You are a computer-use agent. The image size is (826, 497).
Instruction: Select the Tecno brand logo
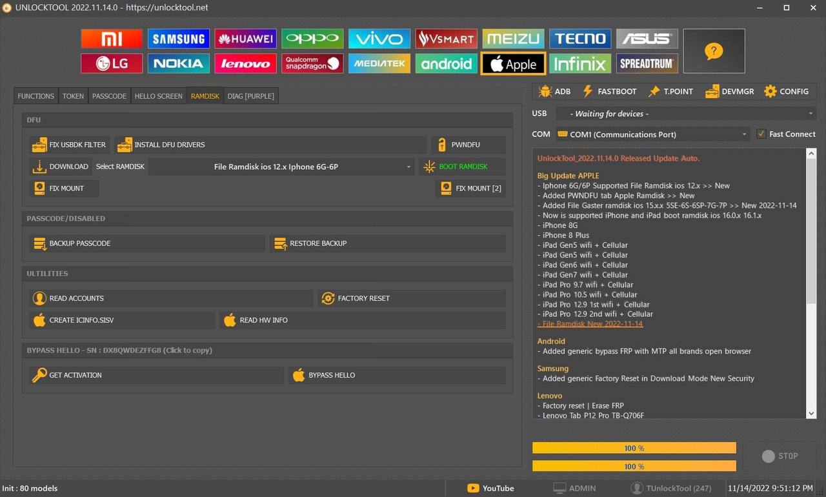pyautogui.click(x=580, y=39)
